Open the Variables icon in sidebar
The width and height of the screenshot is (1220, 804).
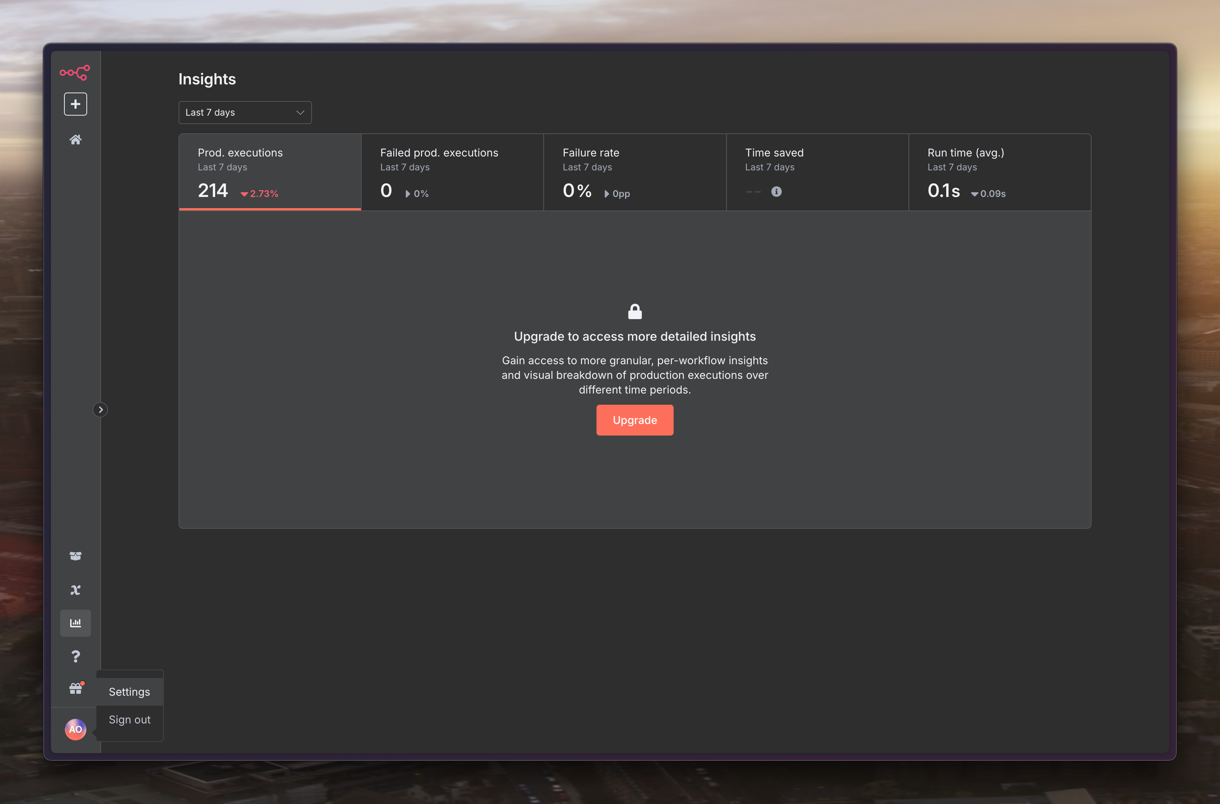click(76, 590)
